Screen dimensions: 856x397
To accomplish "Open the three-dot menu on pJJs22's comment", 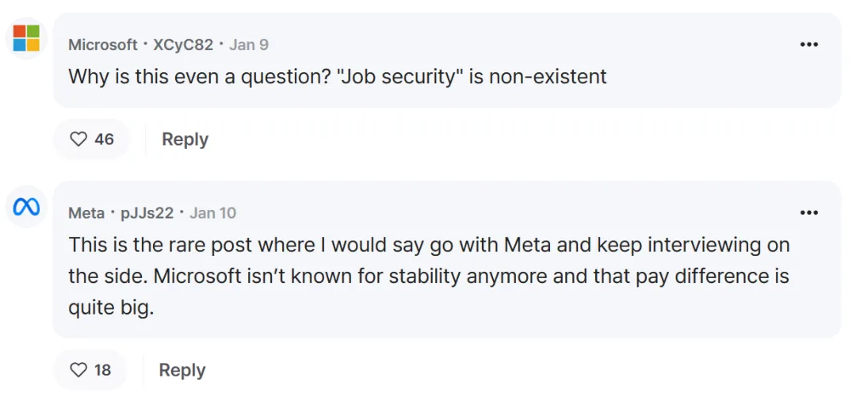I will (x=808, y=212).
